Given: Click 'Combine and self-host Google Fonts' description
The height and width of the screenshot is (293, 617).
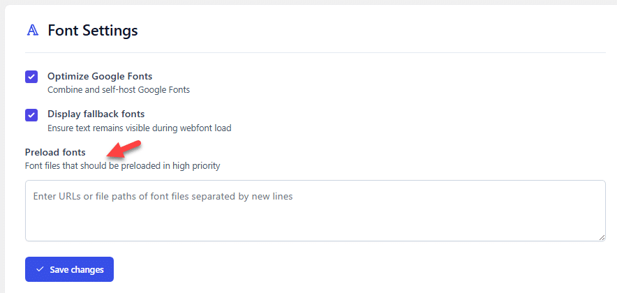Looking at the screenshot, I should (x=119, y=90).
